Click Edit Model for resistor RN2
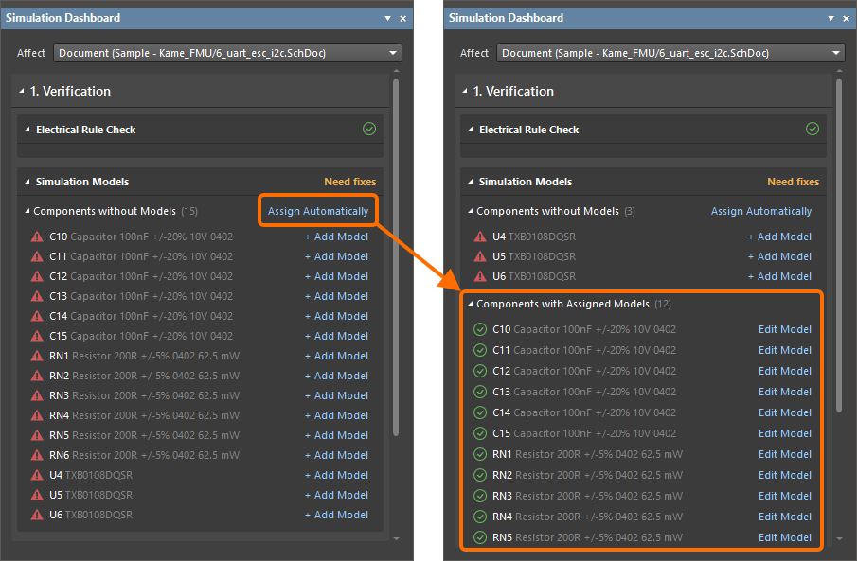The height and width of the screenshot is (561, 857). click(784, 475)
